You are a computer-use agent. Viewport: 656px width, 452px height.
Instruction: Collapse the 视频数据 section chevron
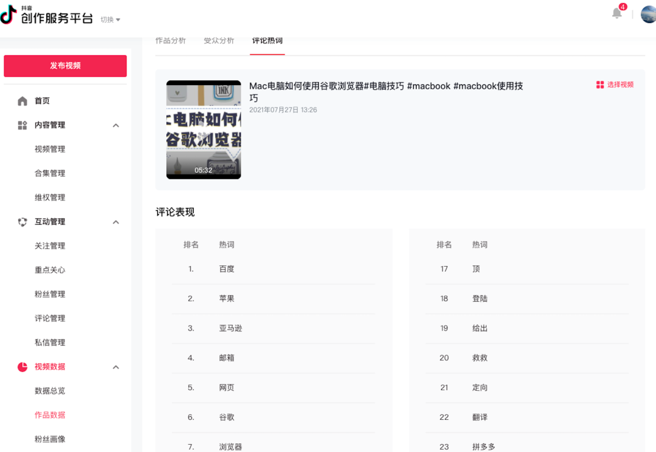[x=116, y=367]
